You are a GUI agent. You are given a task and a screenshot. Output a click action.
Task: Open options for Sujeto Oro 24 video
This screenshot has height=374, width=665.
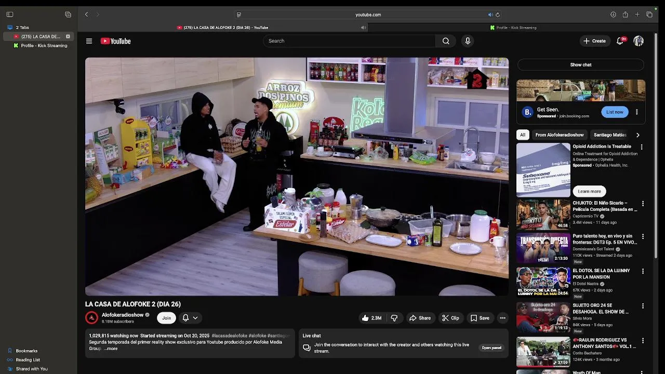(643, 306)
